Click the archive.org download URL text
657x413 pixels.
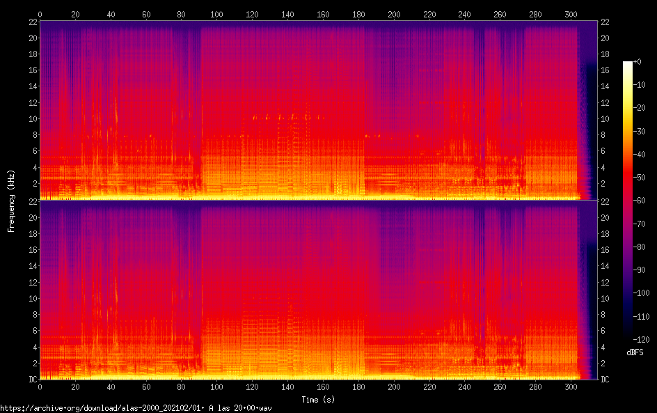(x=136, y=408)
